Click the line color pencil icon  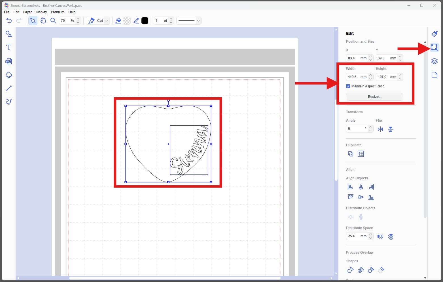(136, 20)
